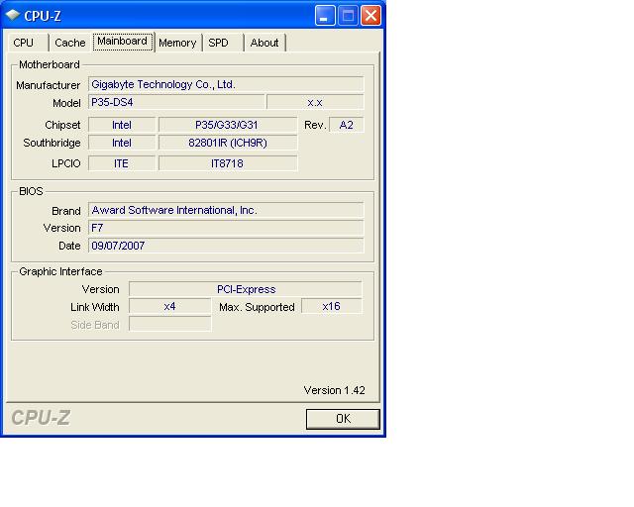Viewport: 634px width, 507px height.
Task: Click the Southbridge label
Action: click(52, 143)
